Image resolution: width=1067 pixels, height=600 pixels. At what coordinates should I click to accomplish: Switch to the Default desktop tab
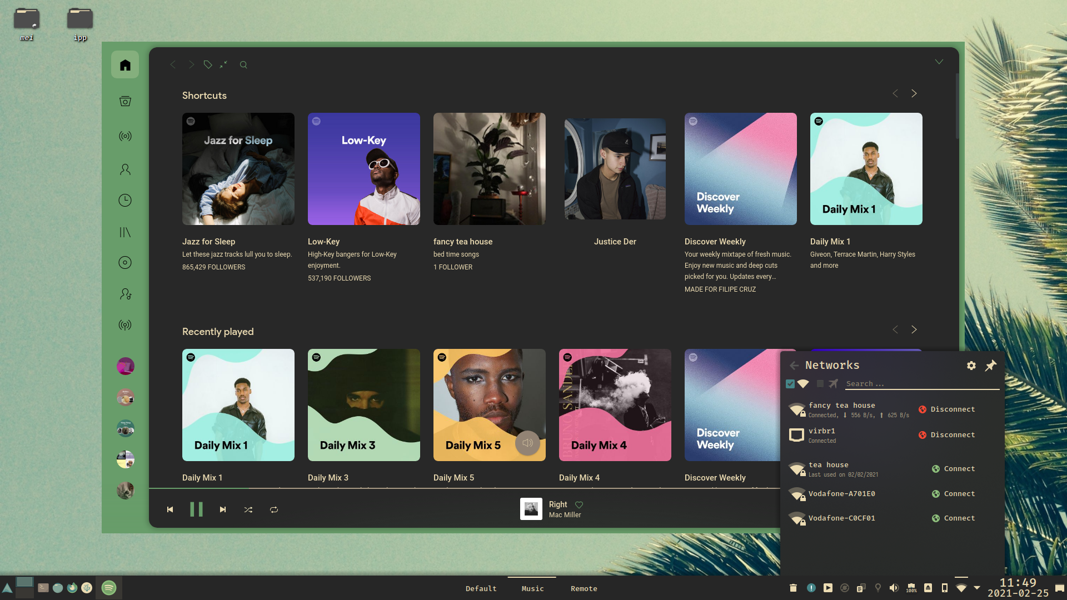tap(481, 588)
